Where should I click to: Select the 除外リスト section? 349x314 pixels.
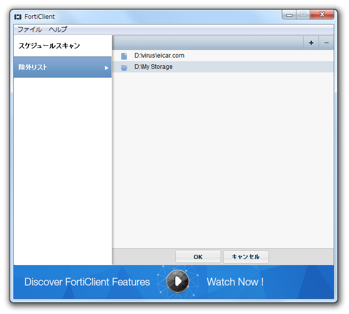tap(63, 67)
